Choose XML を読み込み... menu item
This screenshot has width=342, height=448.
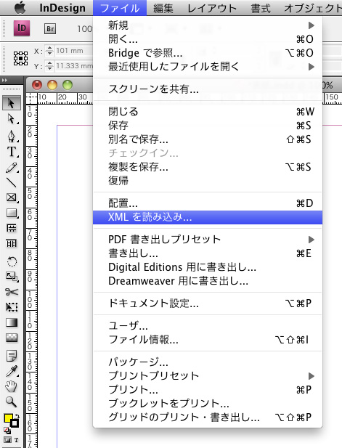[208, 217]
